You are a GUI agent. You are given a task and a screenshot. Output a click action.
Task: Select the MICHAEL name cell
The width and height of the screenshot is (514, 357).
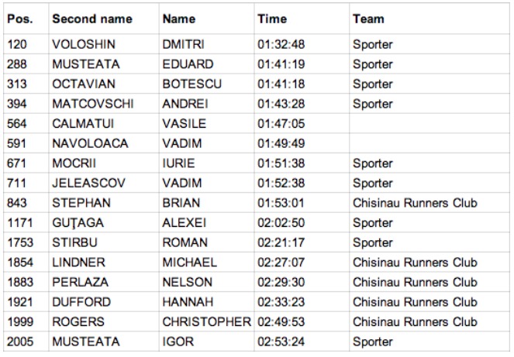(x=206, y=262)
